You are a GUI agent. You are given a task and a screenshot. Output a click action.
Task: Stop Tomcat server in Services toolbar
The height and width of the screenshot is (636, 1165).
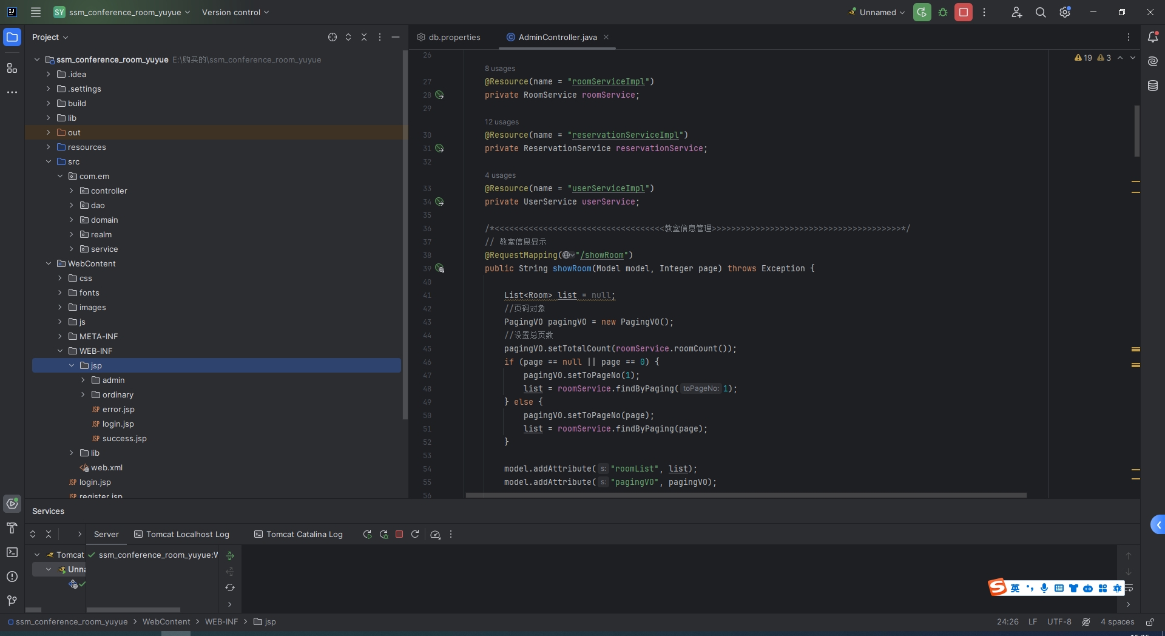399,534
